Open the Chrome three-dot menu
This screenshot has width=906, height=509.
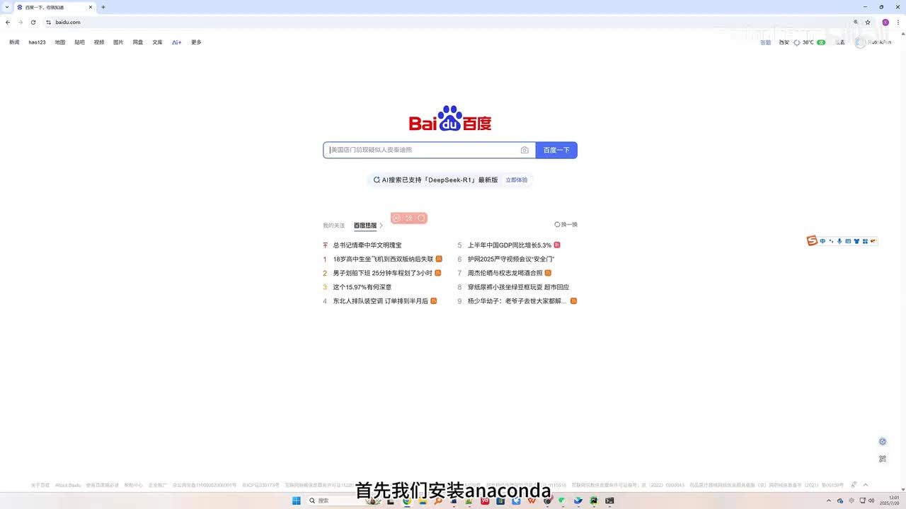point(898,22)
